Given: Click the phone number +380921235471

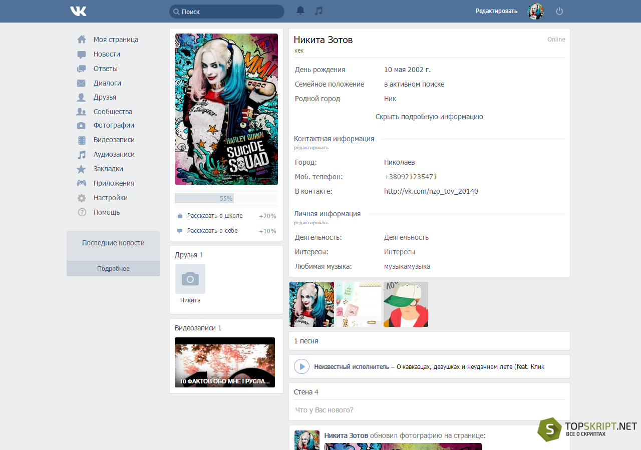Looking at the screenshot, I should coord(411,177).
